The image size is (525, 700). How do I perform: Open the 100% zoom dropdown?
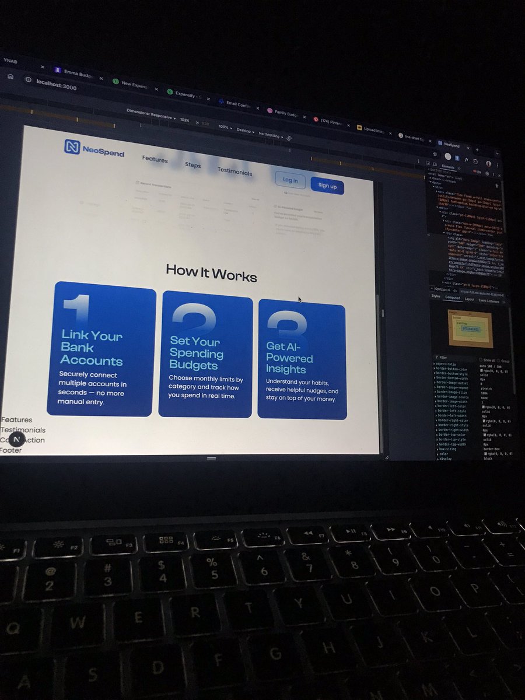(x=225, y=127)
